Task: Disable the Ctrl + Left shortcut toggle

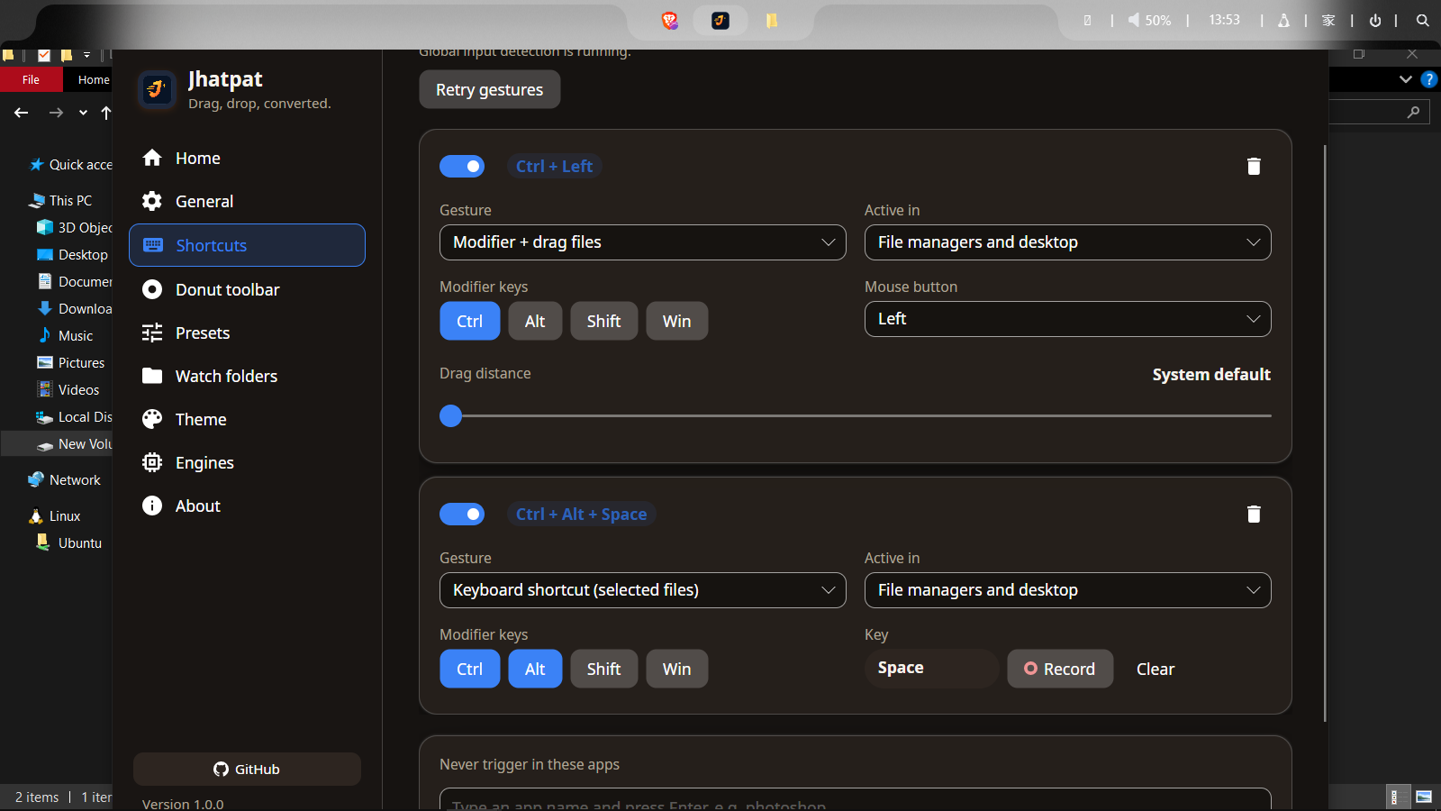Action: (x=462, y=166)
